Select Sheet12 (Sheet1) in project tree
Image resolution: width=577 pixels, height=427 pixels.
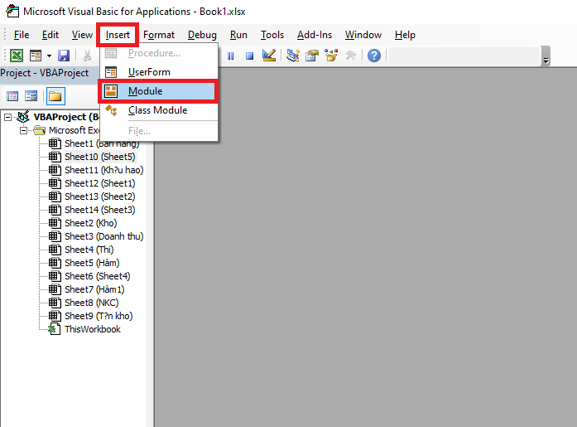tap(100, 183)
